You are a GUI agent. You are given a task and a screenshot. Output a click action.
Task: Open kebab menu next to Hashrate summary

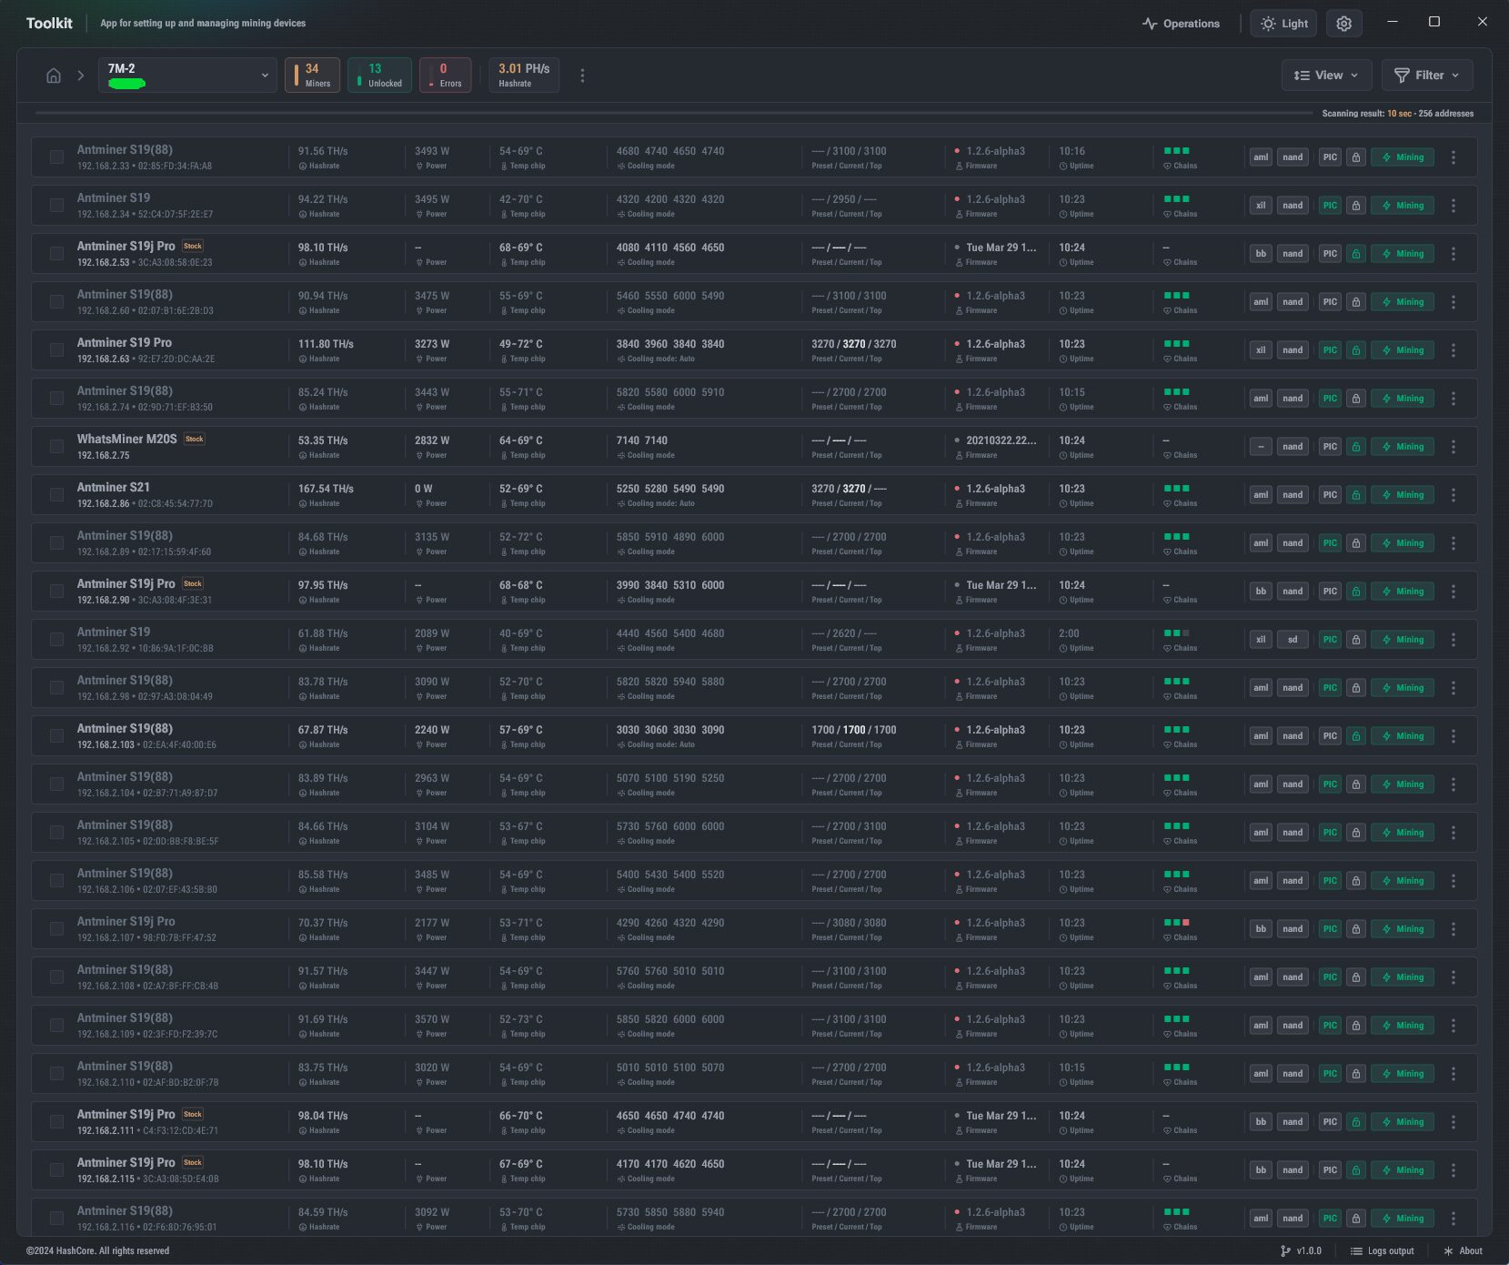pos(582,76)
